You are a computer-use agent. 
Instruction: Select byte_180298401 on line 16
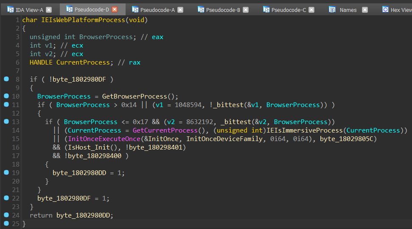click(156, 147)
